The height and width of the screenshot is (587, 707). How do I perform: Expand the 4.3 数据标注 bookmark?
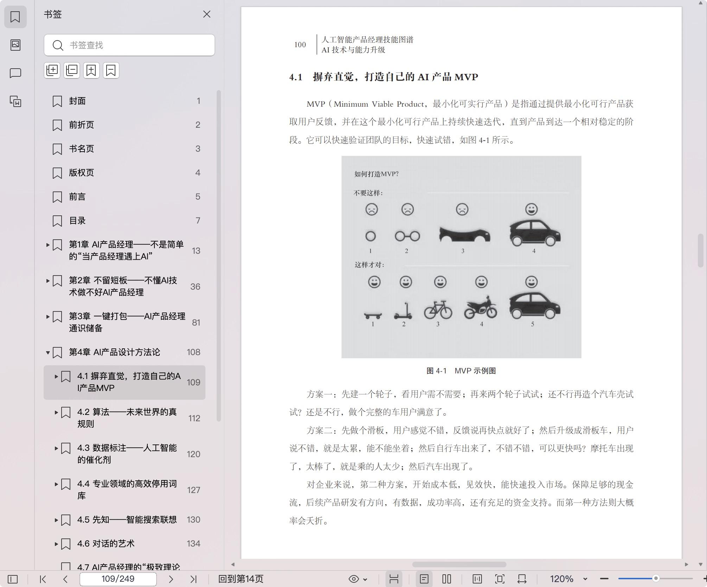point(56,448)
